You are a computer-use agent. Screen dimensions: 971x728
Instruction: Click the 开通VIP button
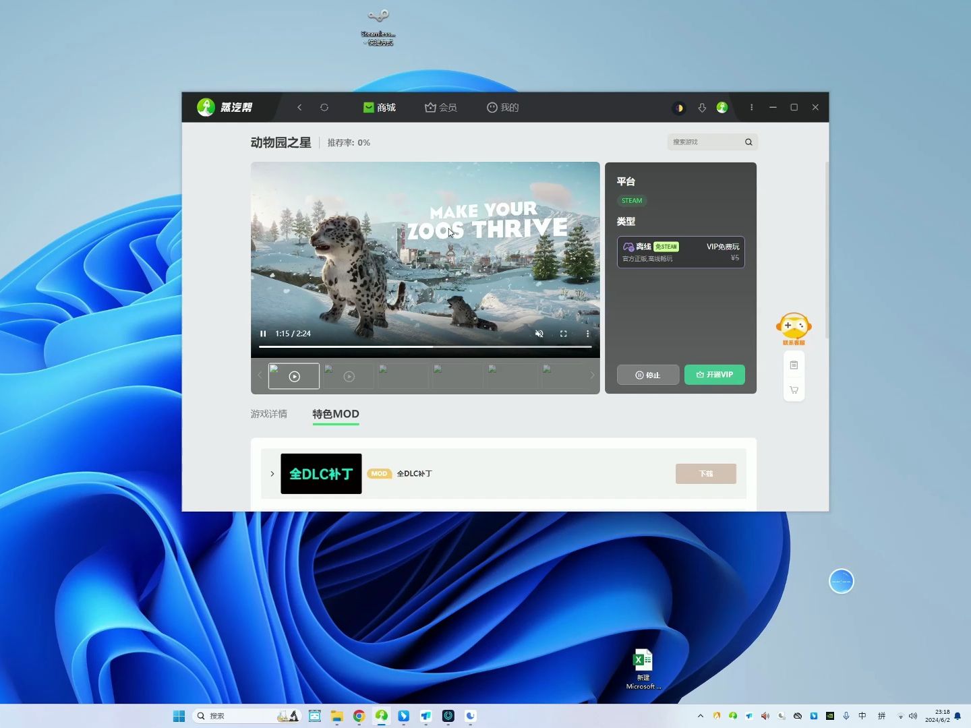click(715, 375)
